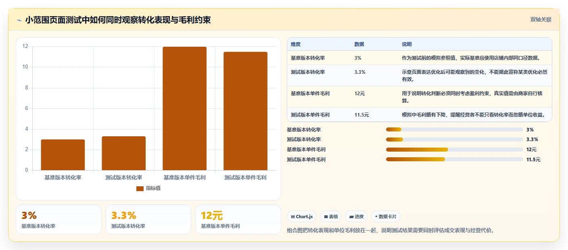
Task: Click the 基准版本单件毛利 x-axis label under chart
Action: tap(185, 177)
